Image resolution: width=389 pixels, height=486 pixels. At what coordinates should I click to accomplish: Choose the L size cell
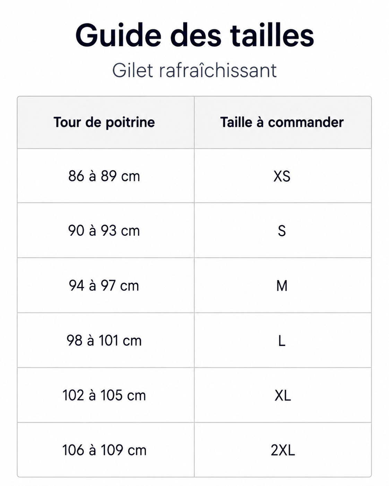[282, 341]
